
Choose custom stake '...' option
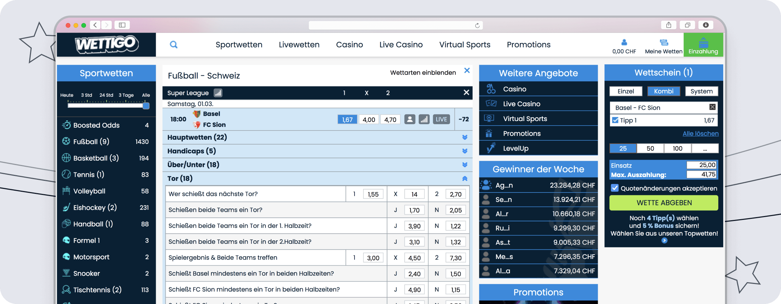click(x=705, y=148)
